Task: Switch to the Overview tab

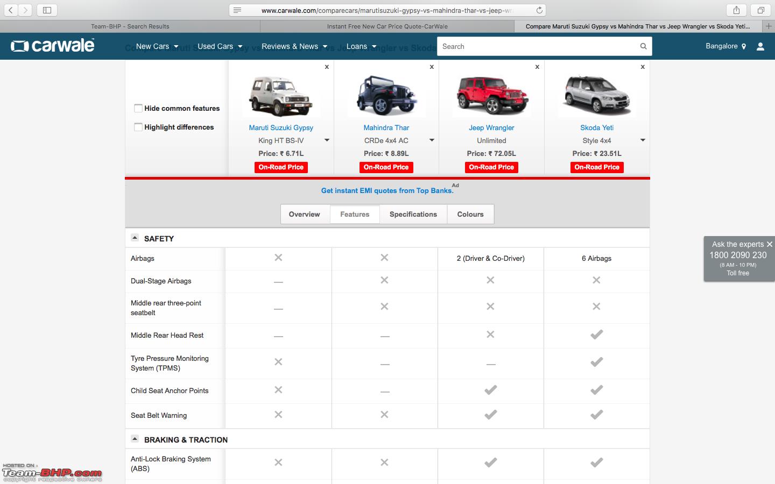Action: click(x=305, y=214)
